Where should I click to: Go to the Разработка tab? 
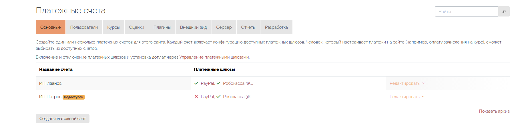point(276,27)
